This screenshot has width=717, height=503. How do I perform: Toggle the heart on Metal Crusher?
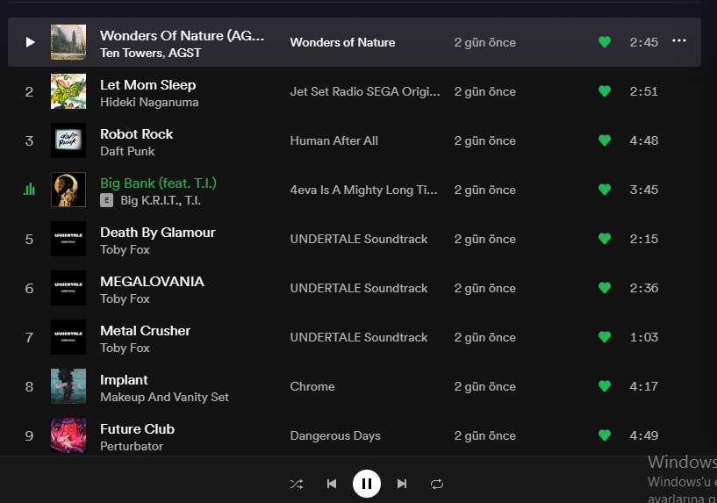pos(605,337)
